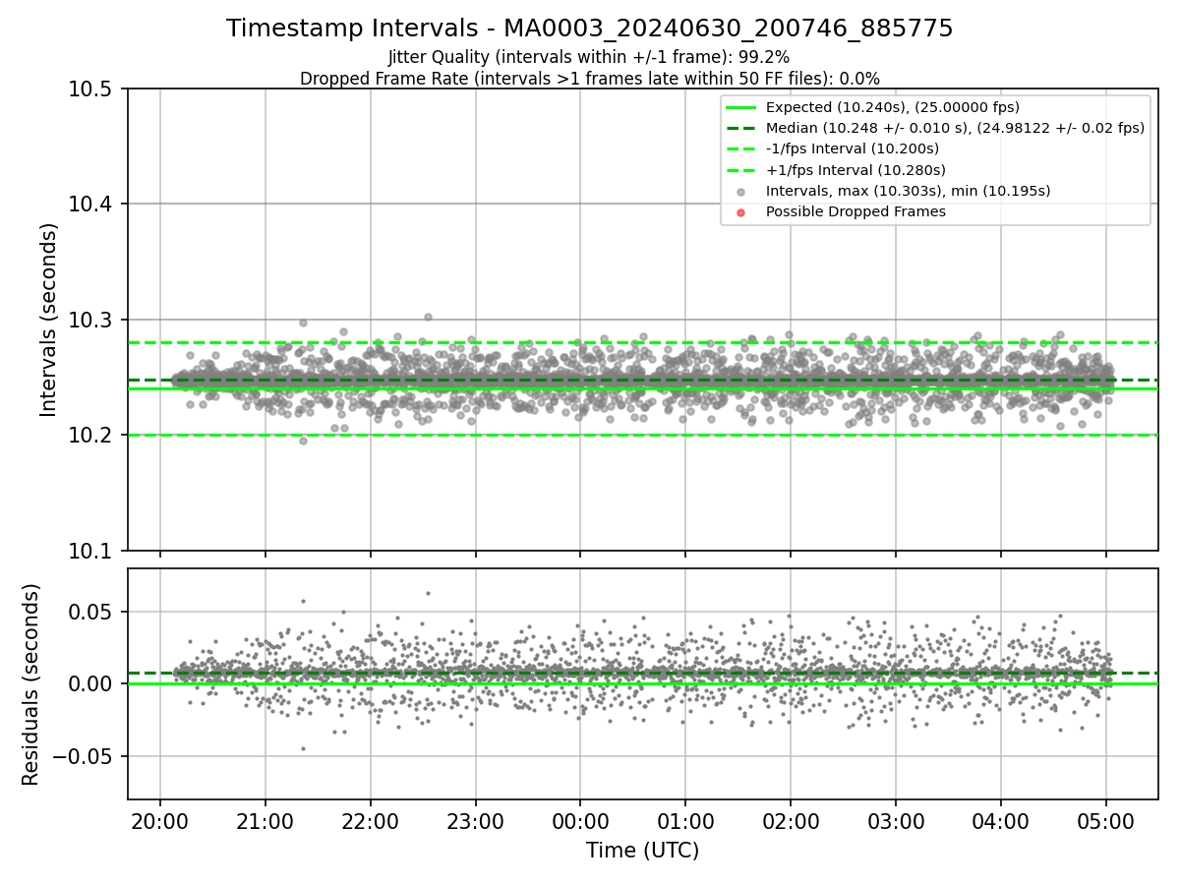1180x885 pixels.
Task: Select legend entry '-1/fps Interval (10.200s)'
Action: coord(853,148)
